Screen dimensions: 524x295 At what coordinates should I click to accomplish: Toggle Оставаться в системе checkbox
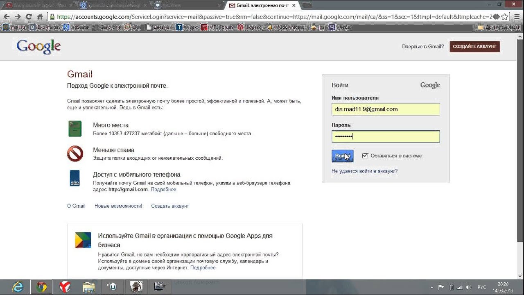[365, 156]
